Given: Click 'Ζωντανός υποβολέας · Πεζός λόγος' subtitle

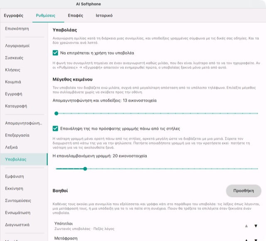Looking at the screenshot, I should point(84,229).
